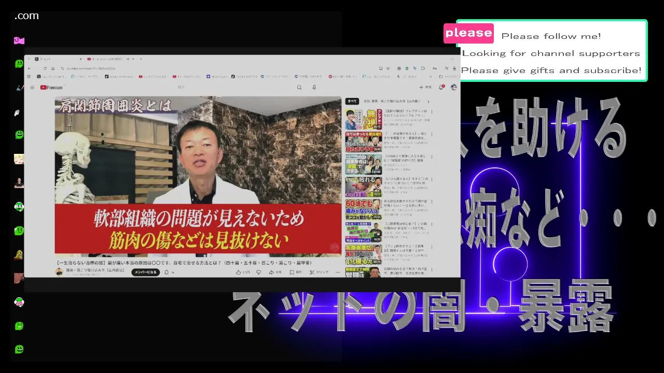Open options menu for 100歳まで健康 video

(432, 156)
